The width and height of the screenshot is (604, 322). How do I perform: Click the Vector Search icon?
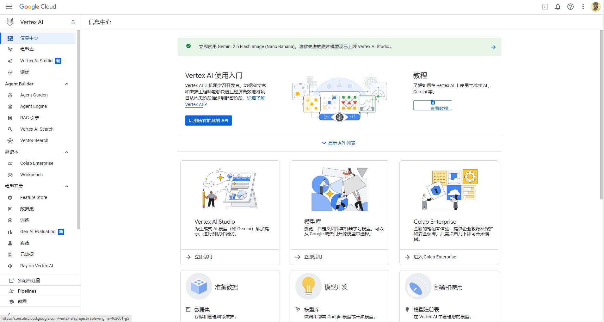[10, 140]
